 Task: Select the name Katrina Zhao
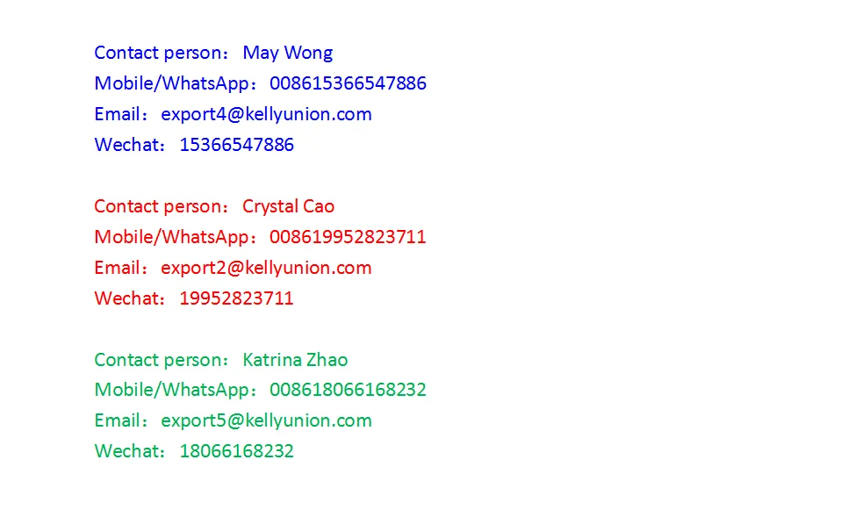295,359
